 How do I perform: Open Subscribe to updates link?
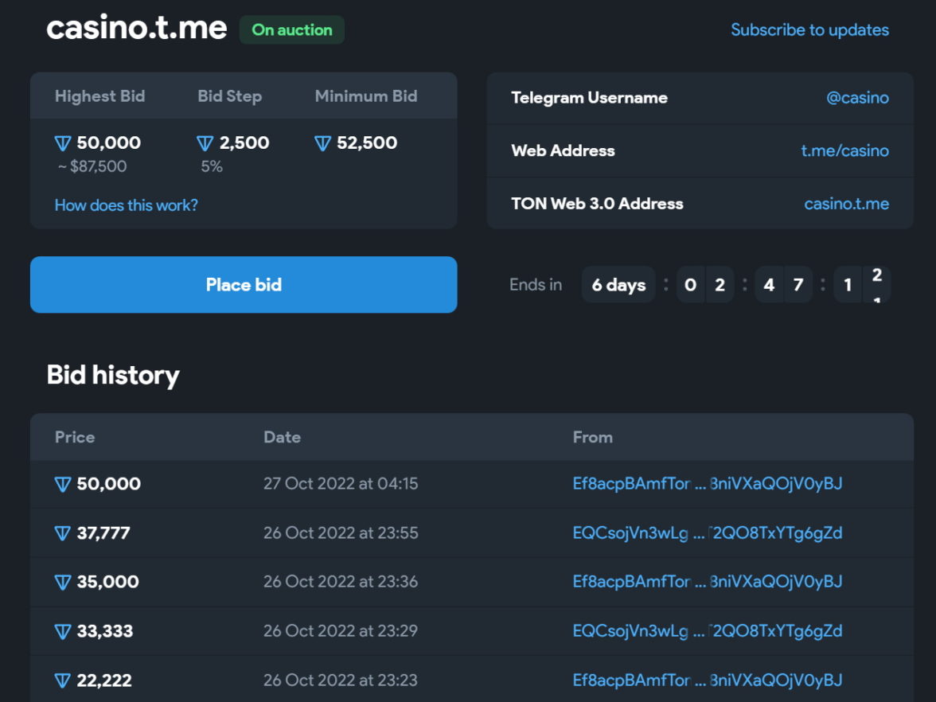(x=809, y=30)
